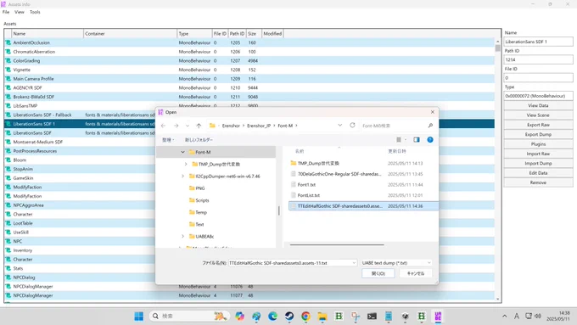Viewport: 577px width, 325px height.
Task: Open help via blue question icon
Action: click(430, 139)
